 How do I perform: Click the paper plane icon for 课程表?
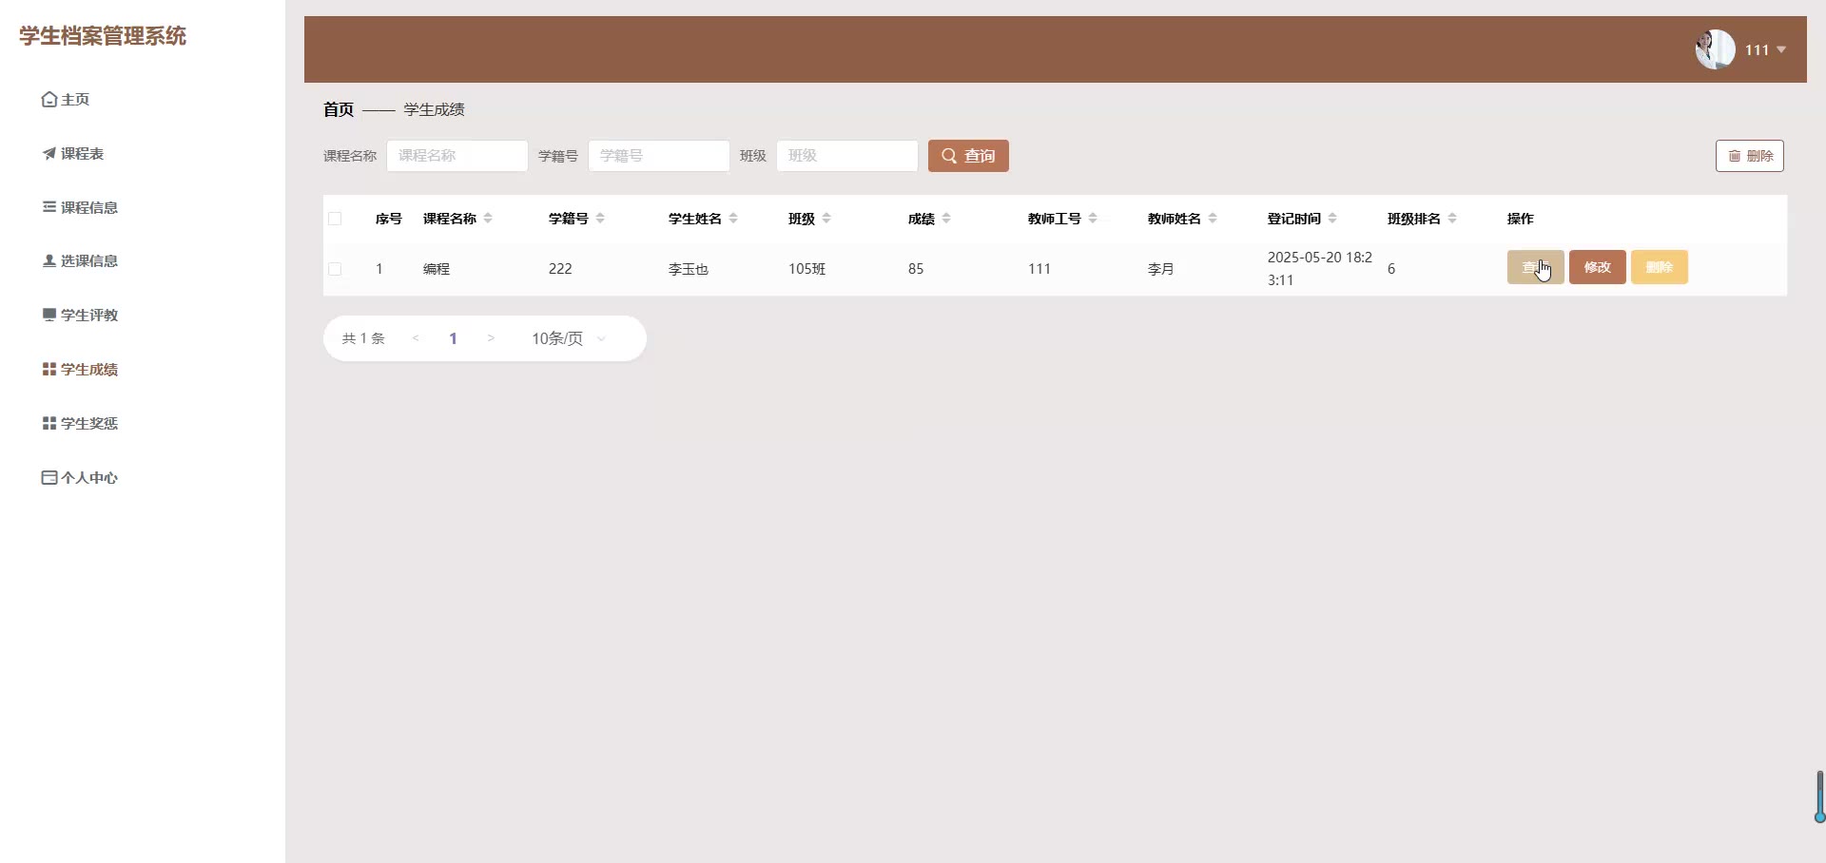[49, 154]
